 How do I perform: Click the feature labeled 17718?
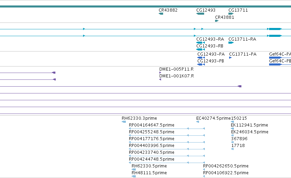[x=232, y=149]
